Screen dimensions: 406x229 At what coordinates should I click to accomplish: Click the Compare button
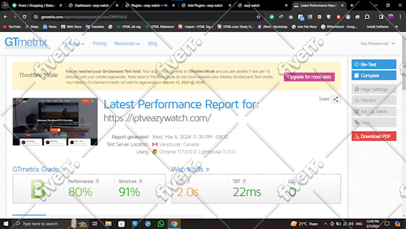[x=374, y=75]
